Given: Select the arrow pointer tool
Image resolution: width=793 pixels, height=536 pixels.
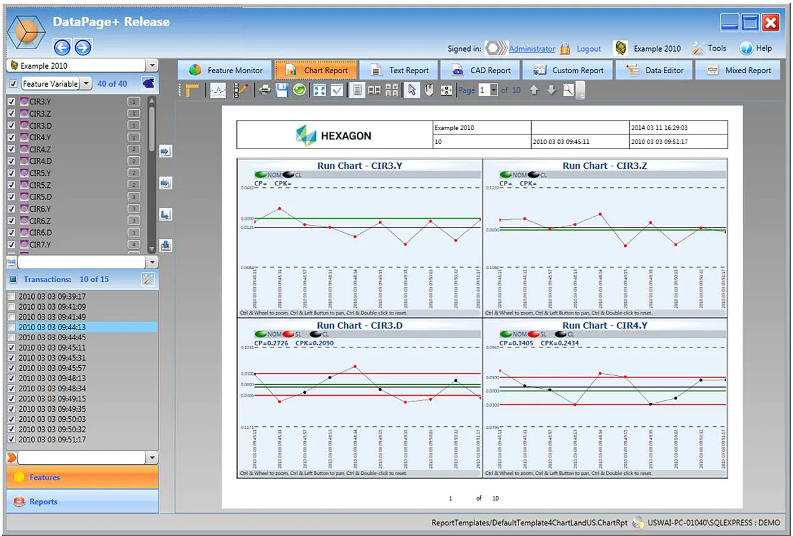Looking at the screenshot, I should [412, 90].
